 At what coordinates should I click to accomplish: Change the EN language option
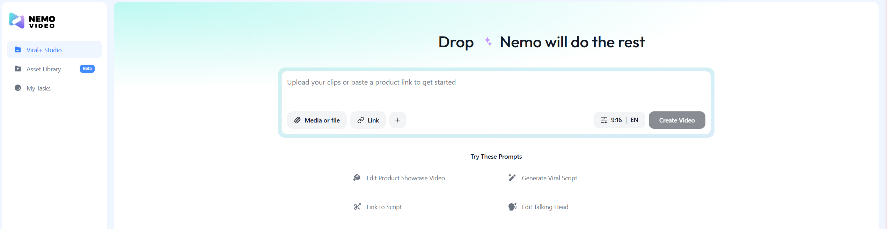(x=634, y=120)
